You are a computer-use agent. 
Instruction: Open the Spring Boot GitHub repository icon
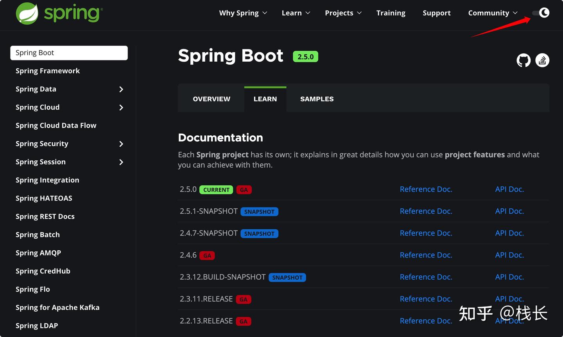[x=524, y=60]
